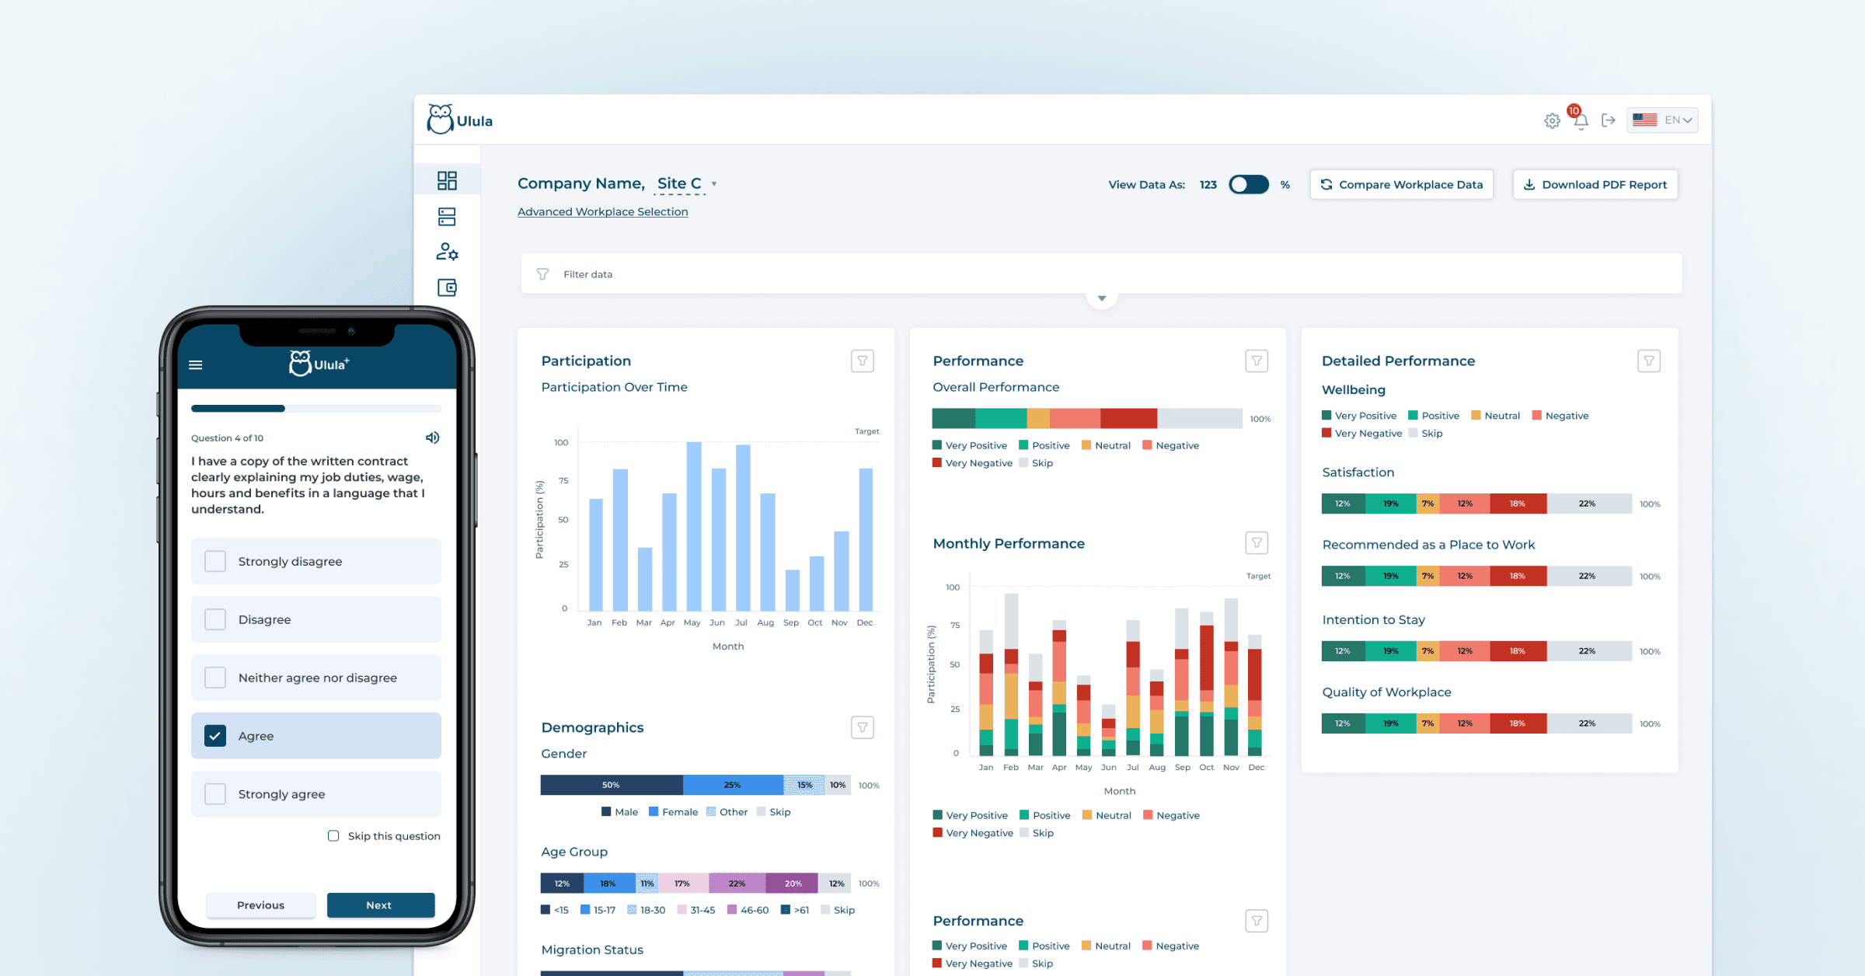Viewport: 1865px width, 976px height.
Task: Open the settings gear in header
Action: coord(1552,120)
